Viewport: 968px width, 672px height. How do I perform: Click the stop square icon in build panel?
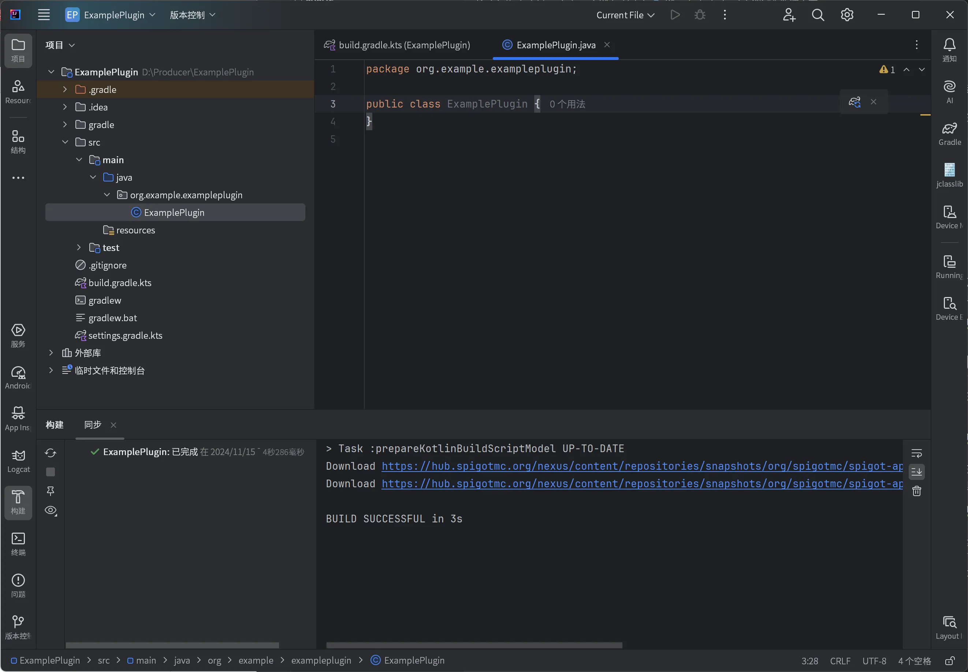51,472
